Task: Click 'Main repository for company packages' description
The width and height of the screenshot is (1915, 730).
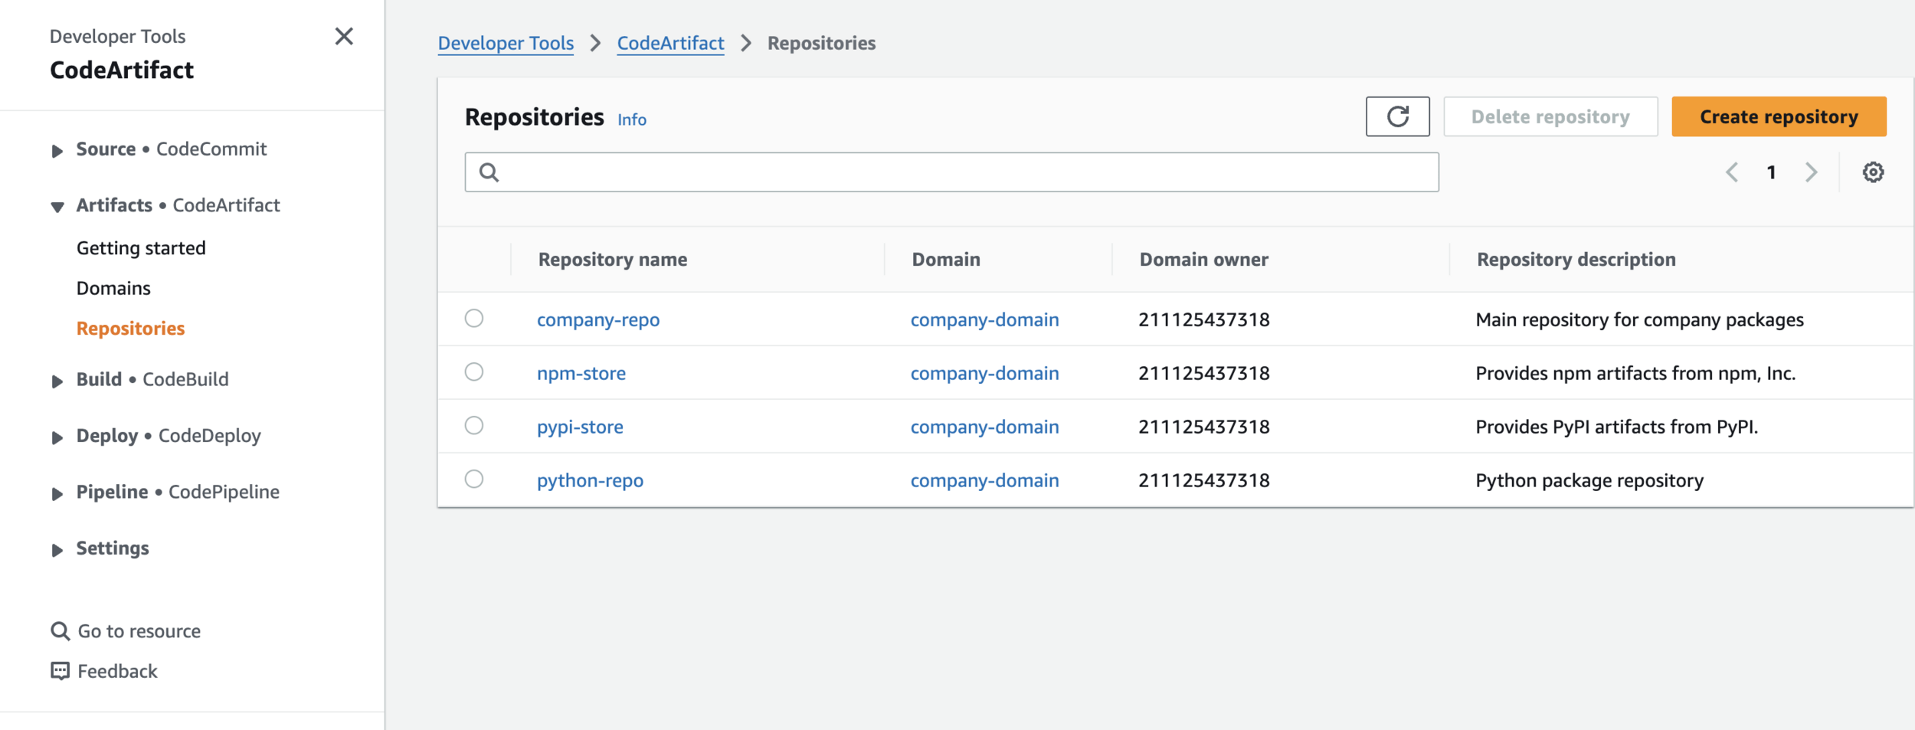Action: point(1639,319)
